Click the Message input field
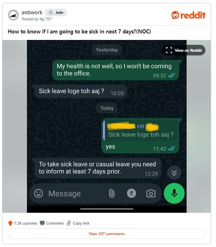 pyautogui.click(x=76, y=194)
